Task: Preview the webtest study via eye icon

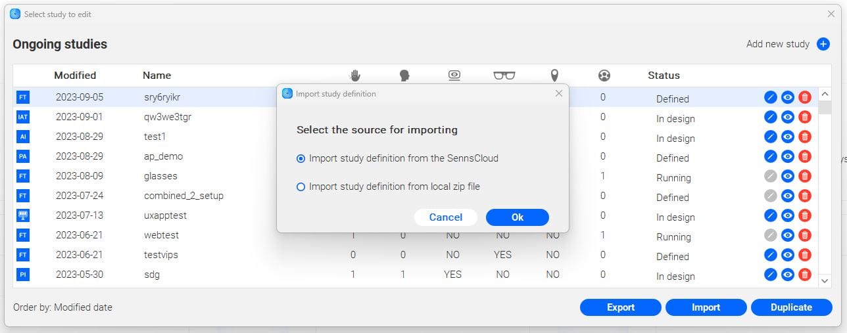Action: tap(788, 235)
